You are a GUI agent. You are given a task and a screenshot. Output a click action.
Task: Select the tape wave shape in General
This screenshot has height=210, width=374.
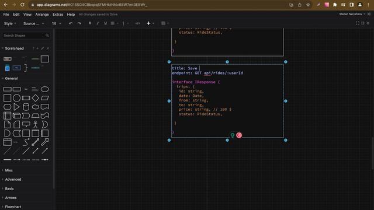tap(44, 116)
